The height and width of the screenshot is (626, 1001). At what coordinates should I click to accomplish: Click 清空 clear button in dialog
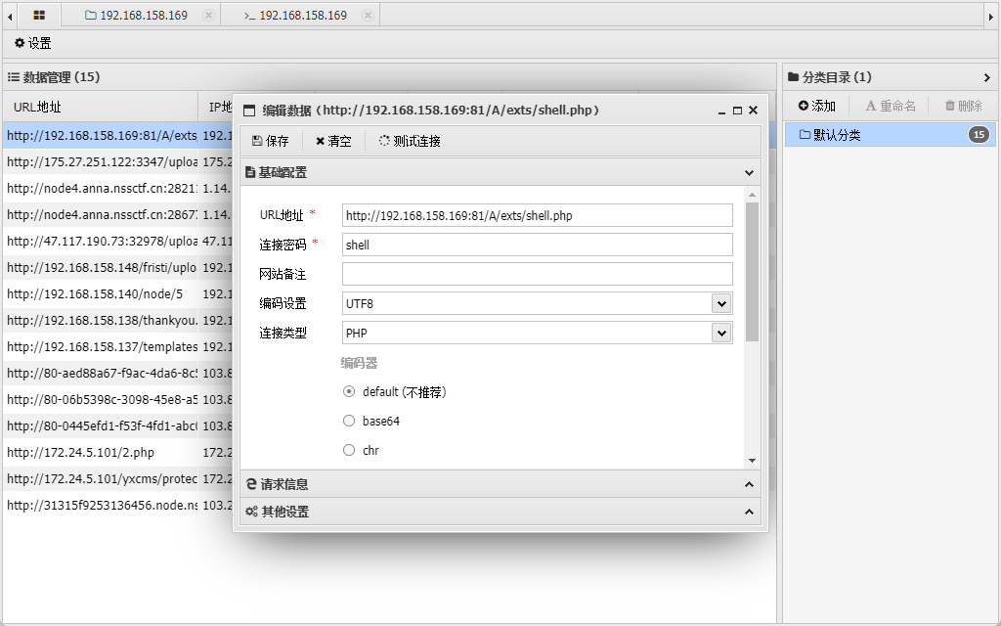[x=333, y=141]
